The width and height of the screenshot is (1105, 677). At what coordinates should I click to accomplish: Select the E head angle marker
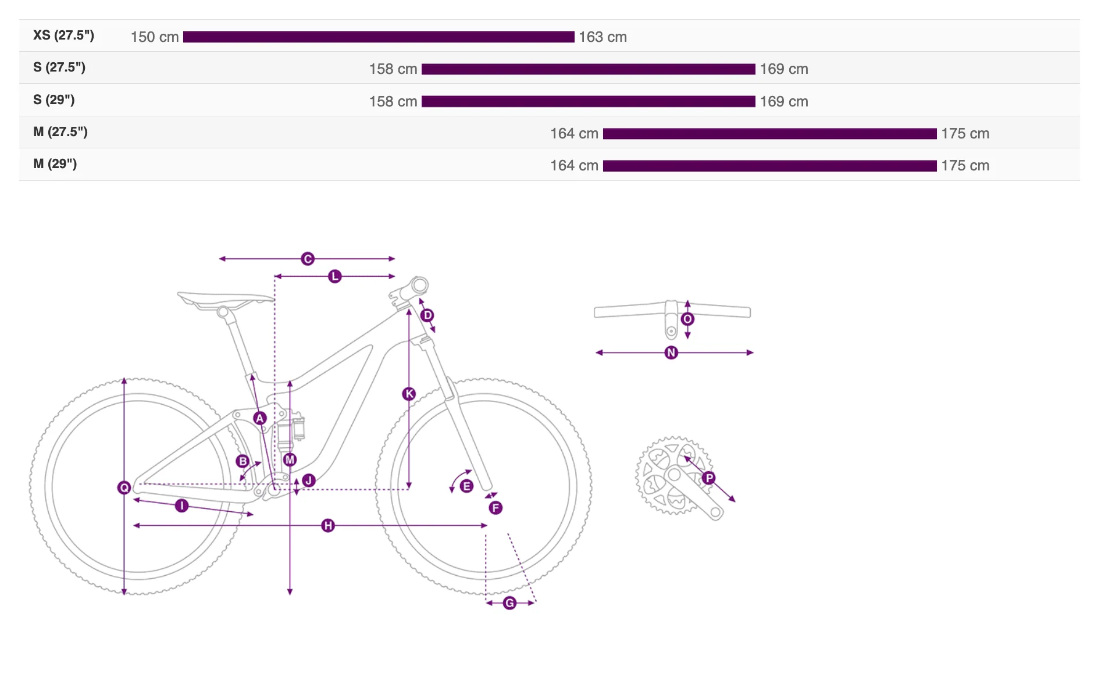click(466, 486)
